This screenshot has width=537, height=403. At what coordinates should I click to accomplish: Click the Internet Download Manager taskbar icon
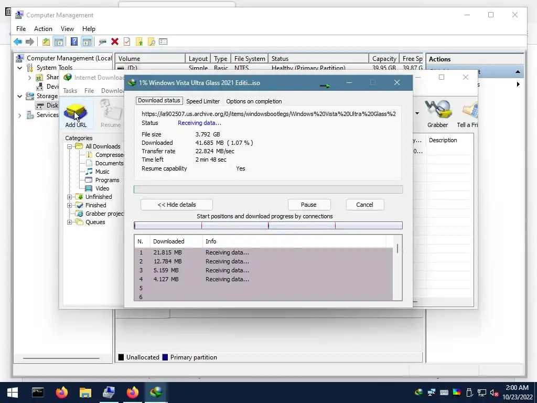pyautogui.click(x=156, y=392)
